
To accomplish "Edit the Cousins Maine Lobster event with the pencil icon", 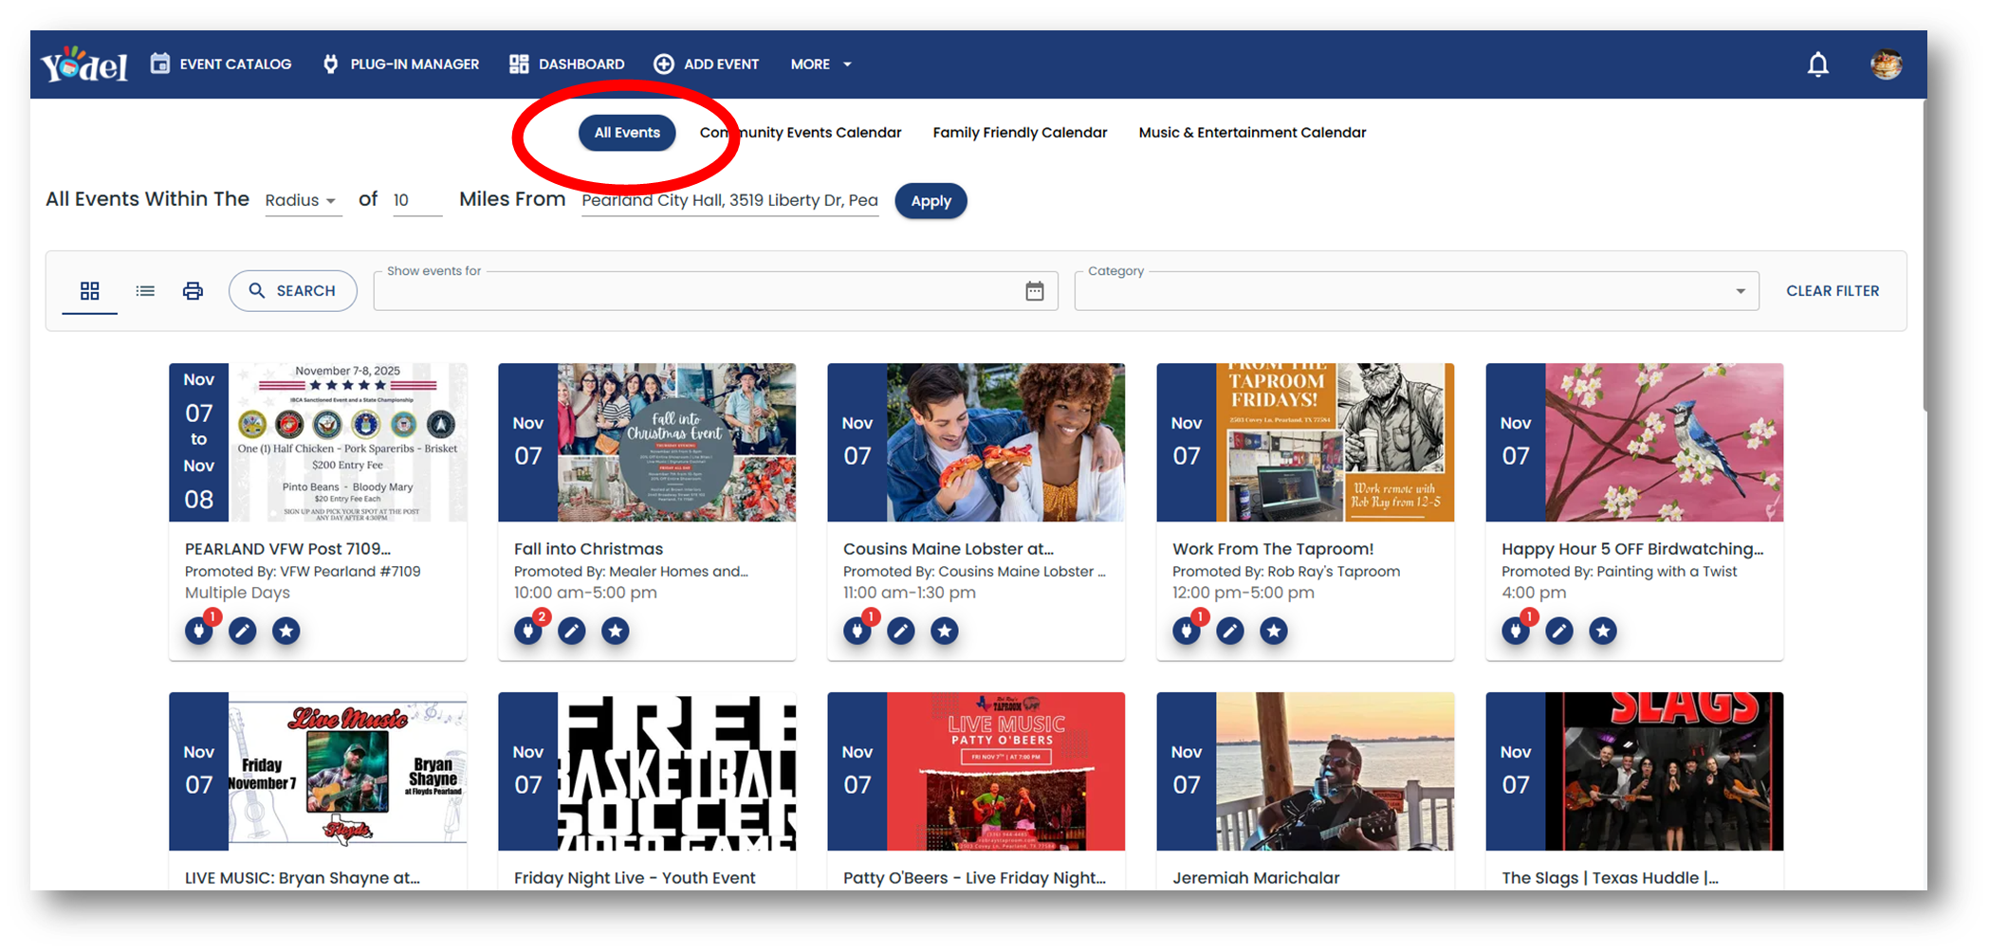I will click(900, 631).
